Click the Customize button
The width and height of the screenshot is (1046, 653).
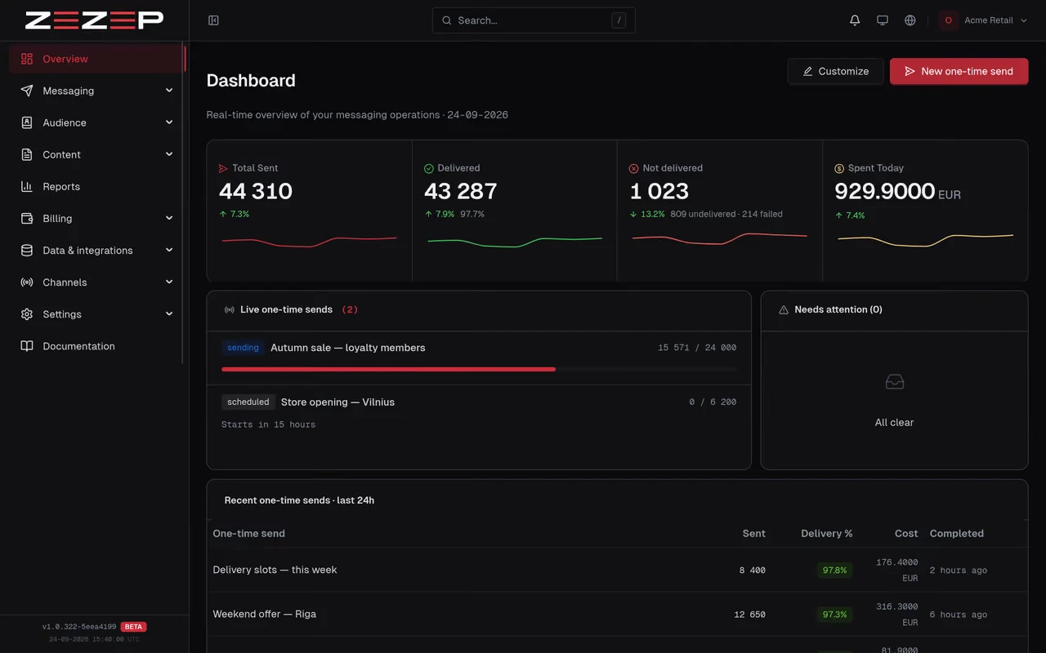(835, 71)
